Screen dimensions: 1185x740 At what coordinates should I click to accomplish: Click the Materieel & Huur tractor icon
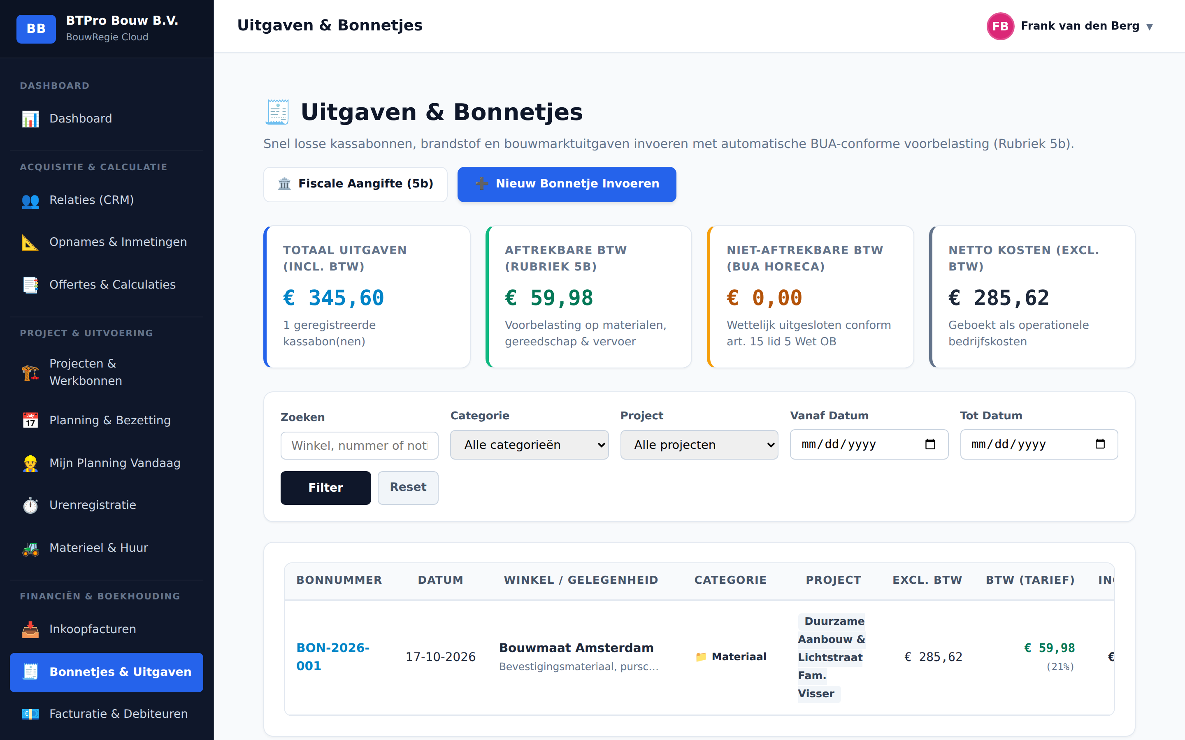(30, 548)
